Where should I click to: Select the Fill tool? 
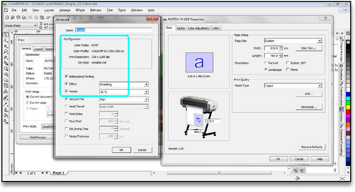6,116
